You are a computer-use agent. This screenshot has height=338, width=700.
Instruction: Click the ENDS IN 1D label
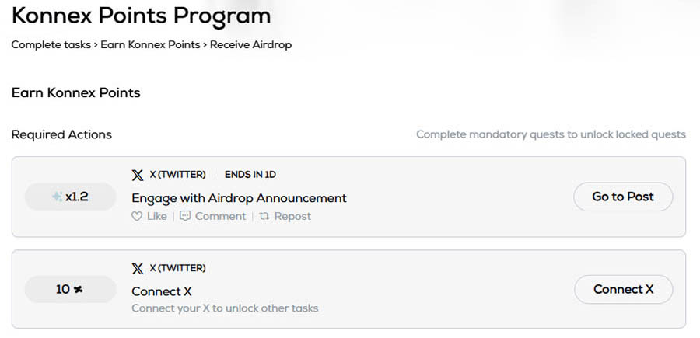(x=250, y=175)
